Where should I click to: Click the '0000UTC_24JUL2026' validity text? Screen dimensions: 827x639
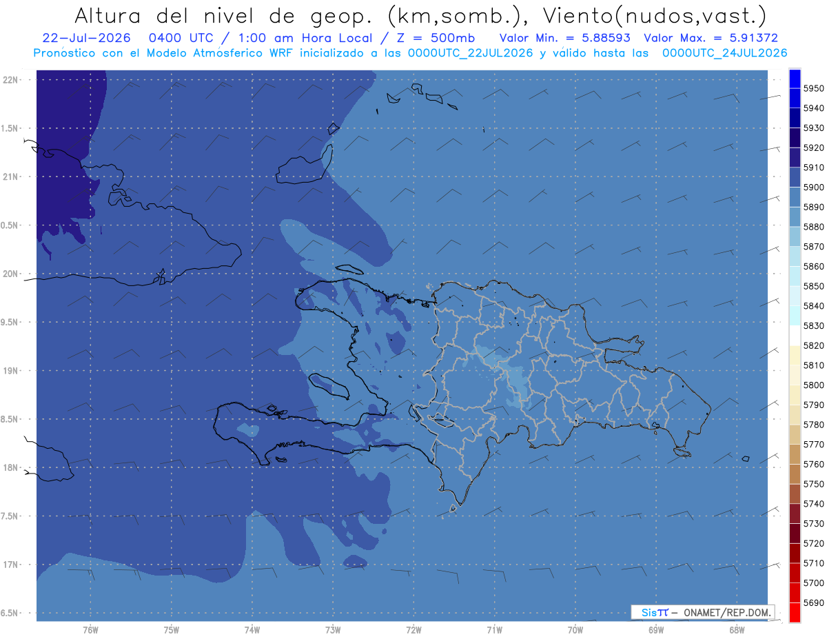(x=724, y=52)
